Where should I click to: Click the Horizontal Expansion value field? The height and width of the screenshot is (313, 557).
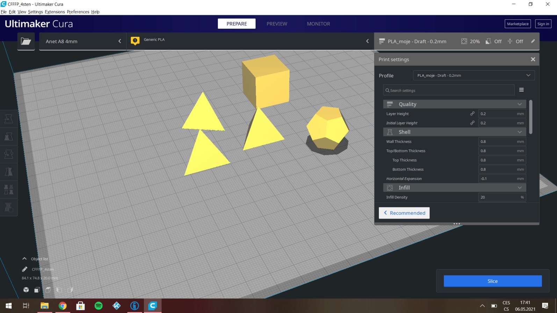coord(502,179)
